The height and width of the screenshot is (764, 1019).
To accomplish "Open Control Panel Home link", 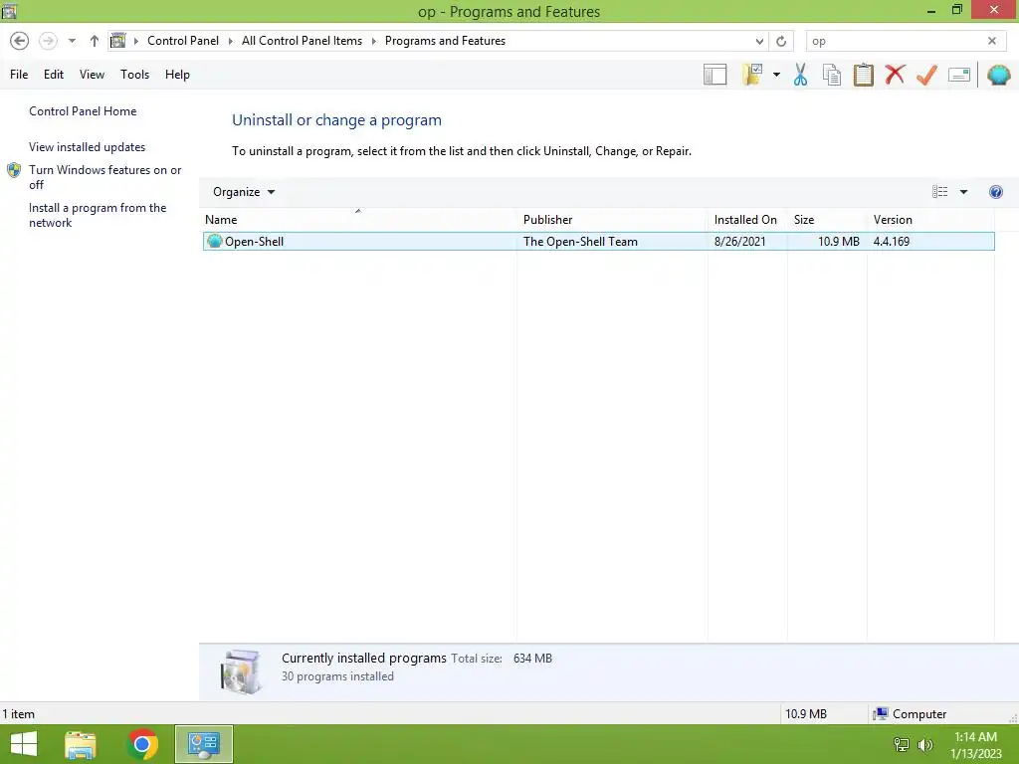I will tap(83, 111).
